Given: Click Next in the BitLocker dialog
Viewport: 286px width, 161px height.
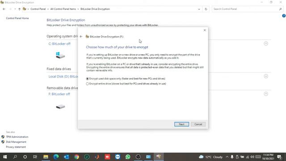Looking at the screenshot, I should pos(181,124).
